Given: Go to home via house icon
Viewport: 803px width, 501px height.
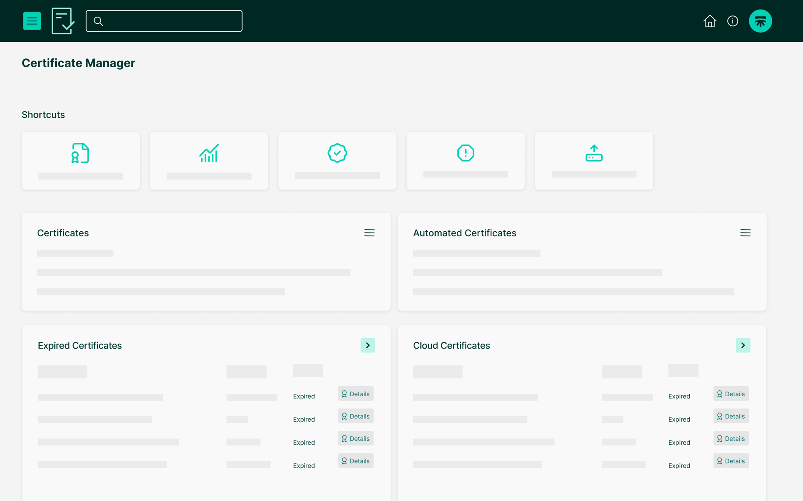Looking at the screenshot, I should coord(710,21).
